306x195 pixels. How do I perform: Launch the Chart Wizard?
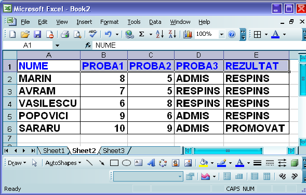click(x=188, y=34)
